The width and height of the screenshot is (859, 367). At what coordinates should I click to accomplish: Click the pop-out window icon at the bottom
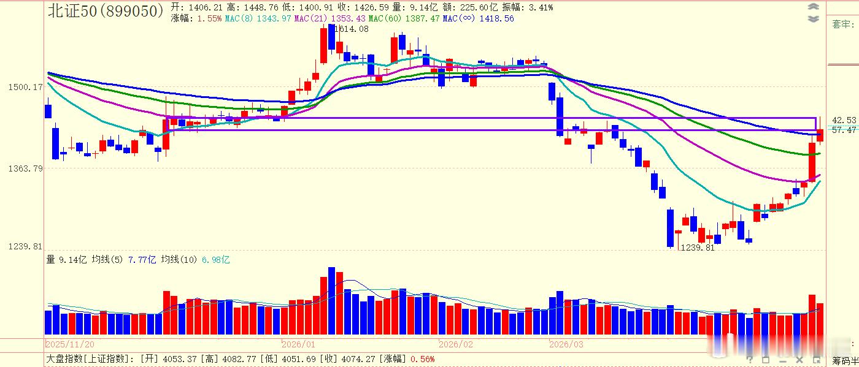coord(816,359)
